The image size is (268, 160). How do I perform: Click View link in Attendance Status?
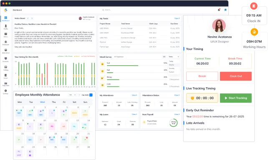[177, 95]
